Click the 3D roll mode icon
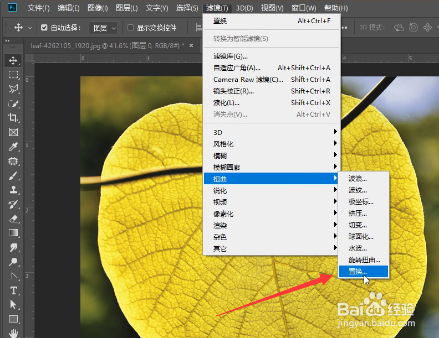This screenshot has height=338, width=439. 414,27
